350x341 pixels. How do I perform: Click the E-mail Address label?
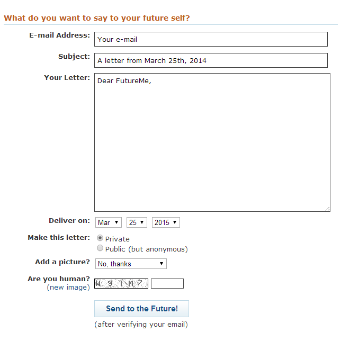tap(59, 35)
